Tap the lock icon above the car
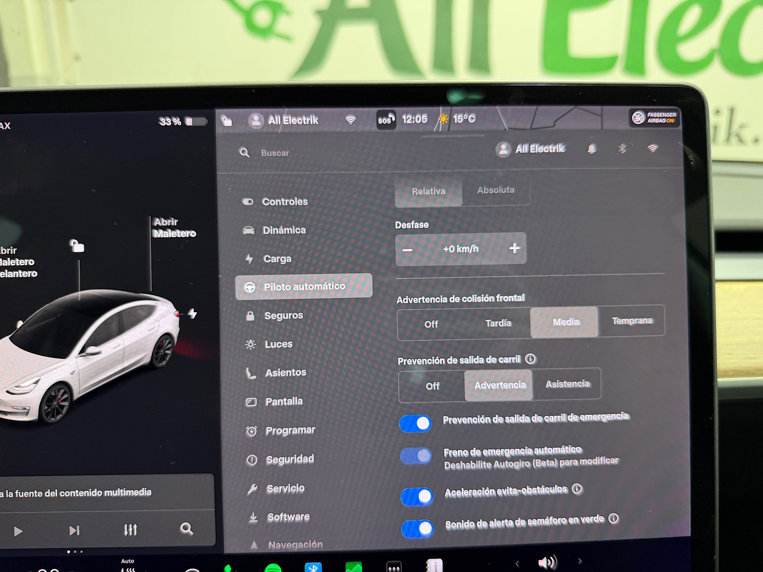The image size is (763, 572). [x=77, y=246]
